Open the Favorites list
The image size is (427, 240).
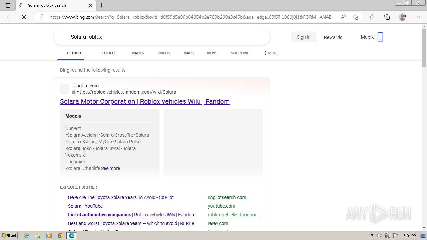point(372,17)
